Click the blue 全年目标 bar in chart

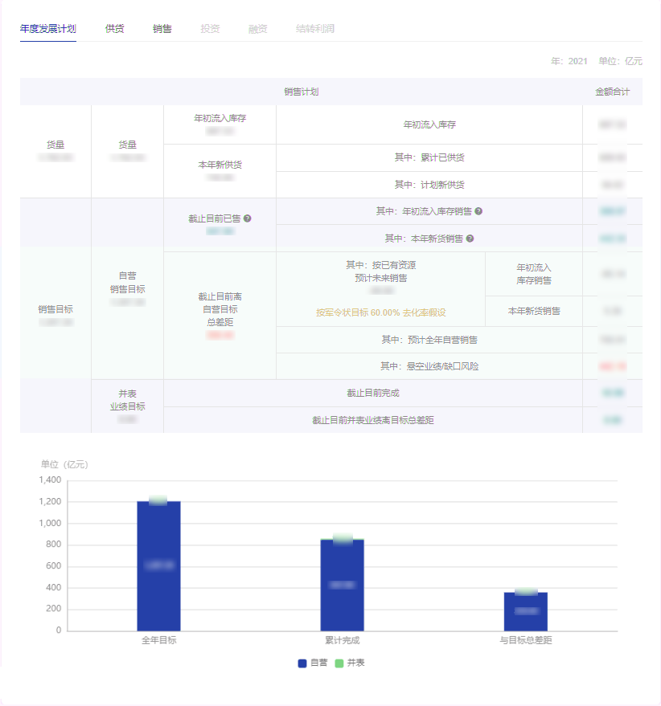(158, 565)
